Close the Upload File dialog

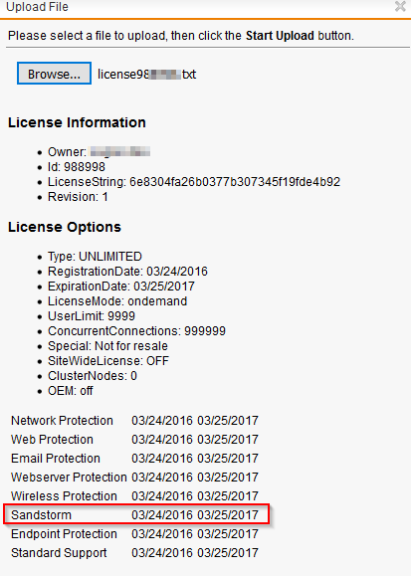tap(400, 6)
